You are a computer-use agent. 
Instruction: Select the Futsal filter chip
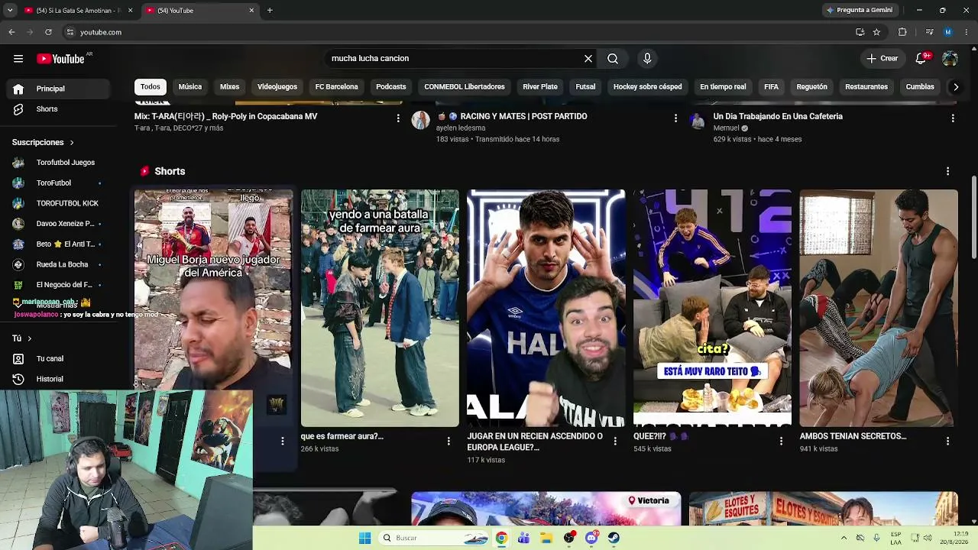tap(585, 87)
